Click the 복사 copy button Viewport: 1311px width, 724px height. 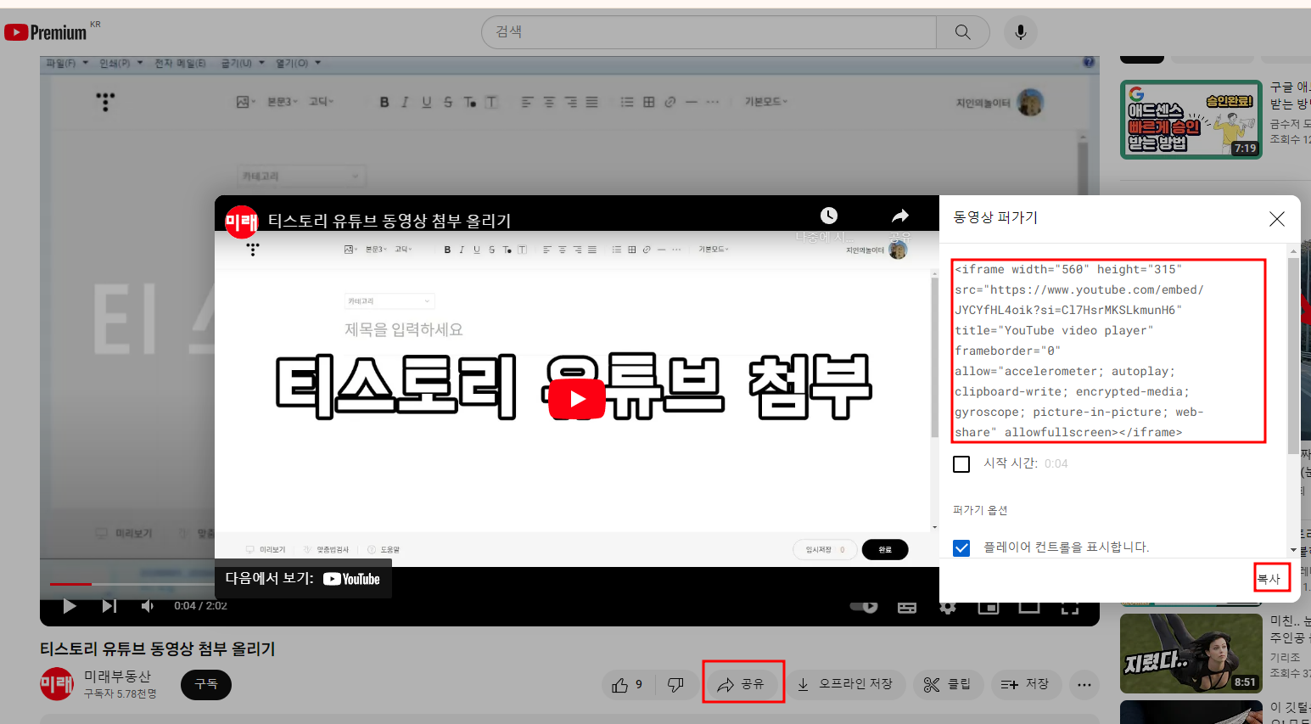point(1269,579)
